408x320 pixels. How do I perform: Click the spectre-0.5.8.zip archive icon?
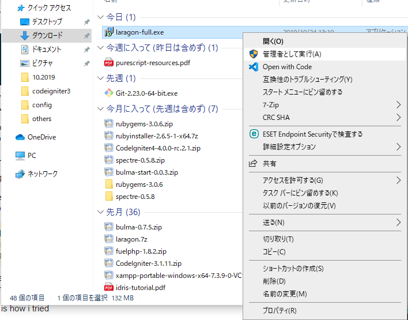click(x=109, y=160)
